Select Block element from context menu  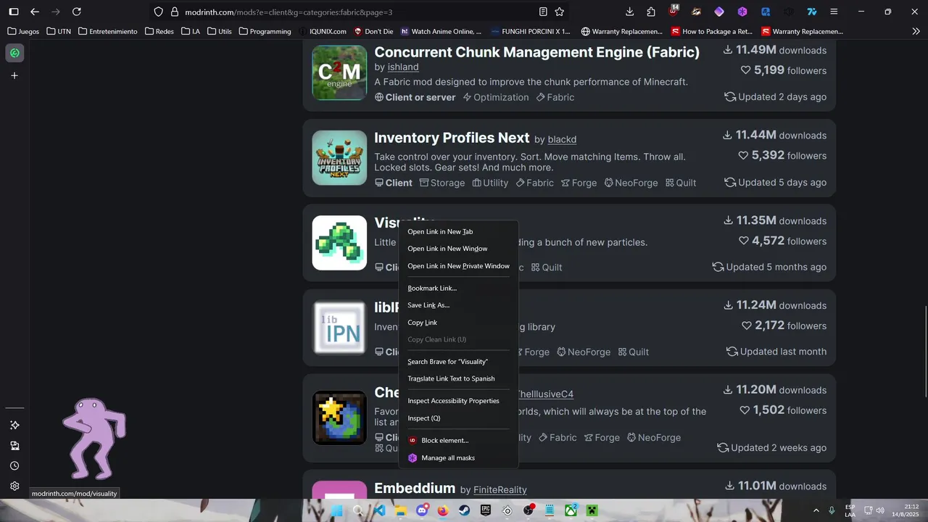458,440
